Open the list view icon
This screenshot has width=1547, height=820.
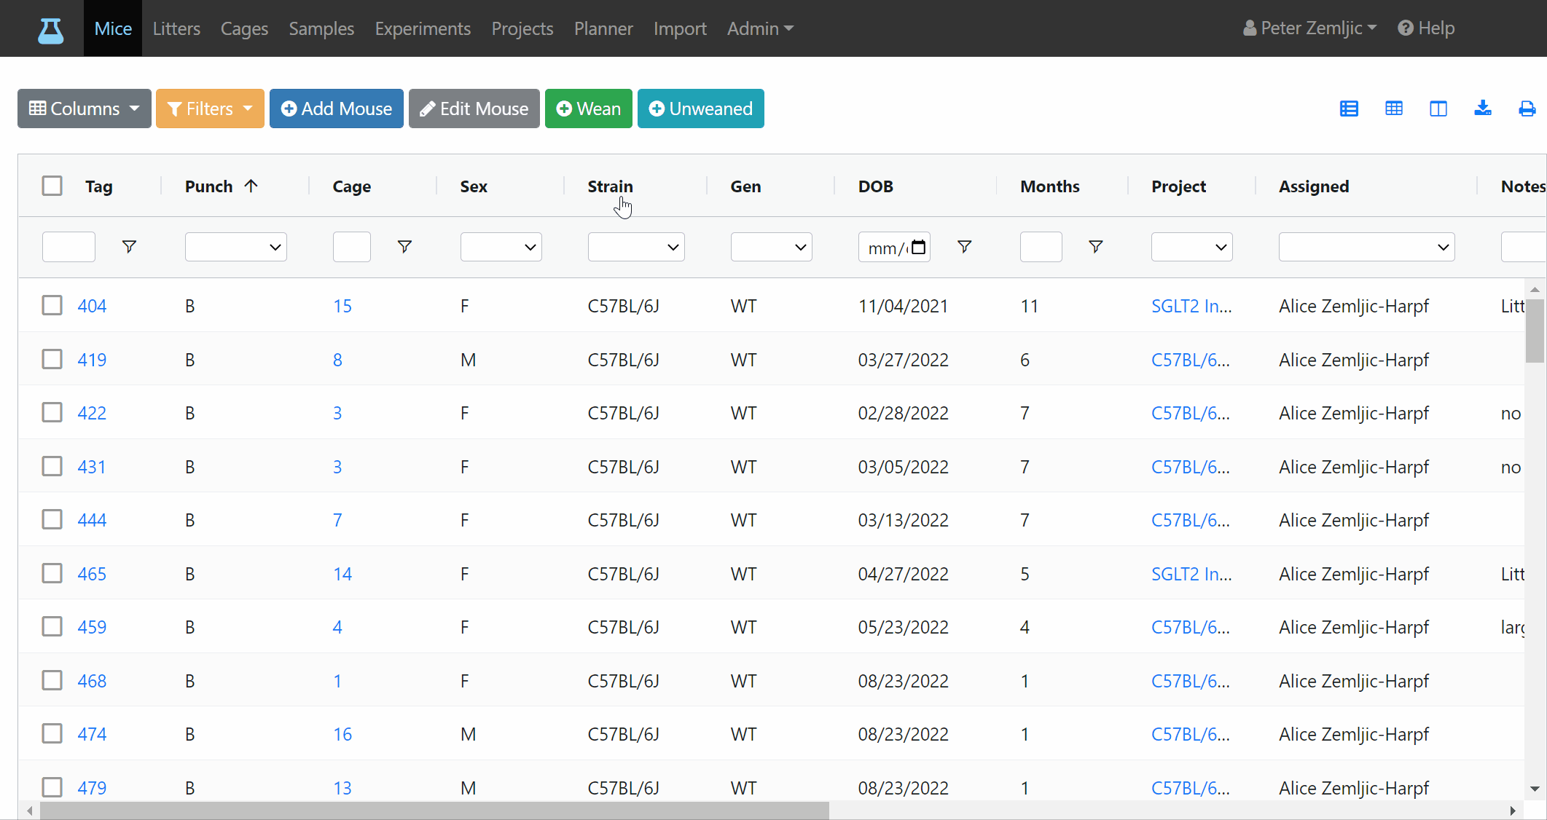(1349, 109)
